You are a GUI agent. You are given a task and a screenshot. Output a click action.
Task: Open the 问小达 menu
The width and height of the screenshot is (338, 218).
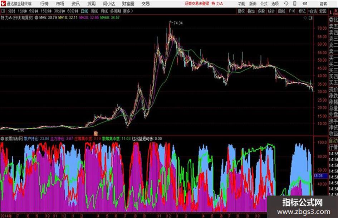109,4
